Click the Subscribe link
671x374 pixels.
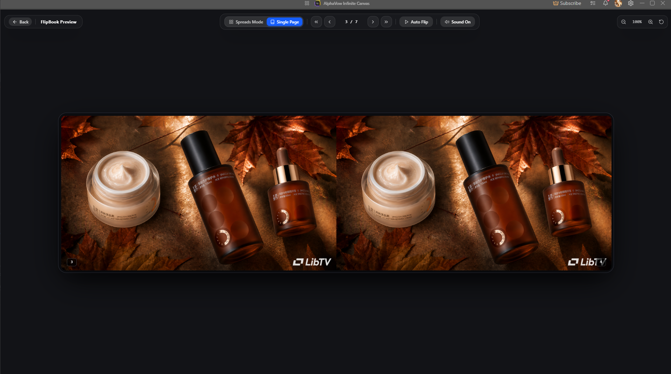[567, 3]
